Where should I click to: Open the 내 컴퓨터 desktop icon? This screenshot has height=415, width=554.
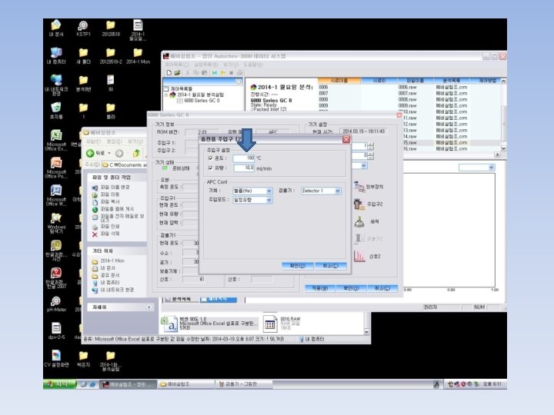56,56
